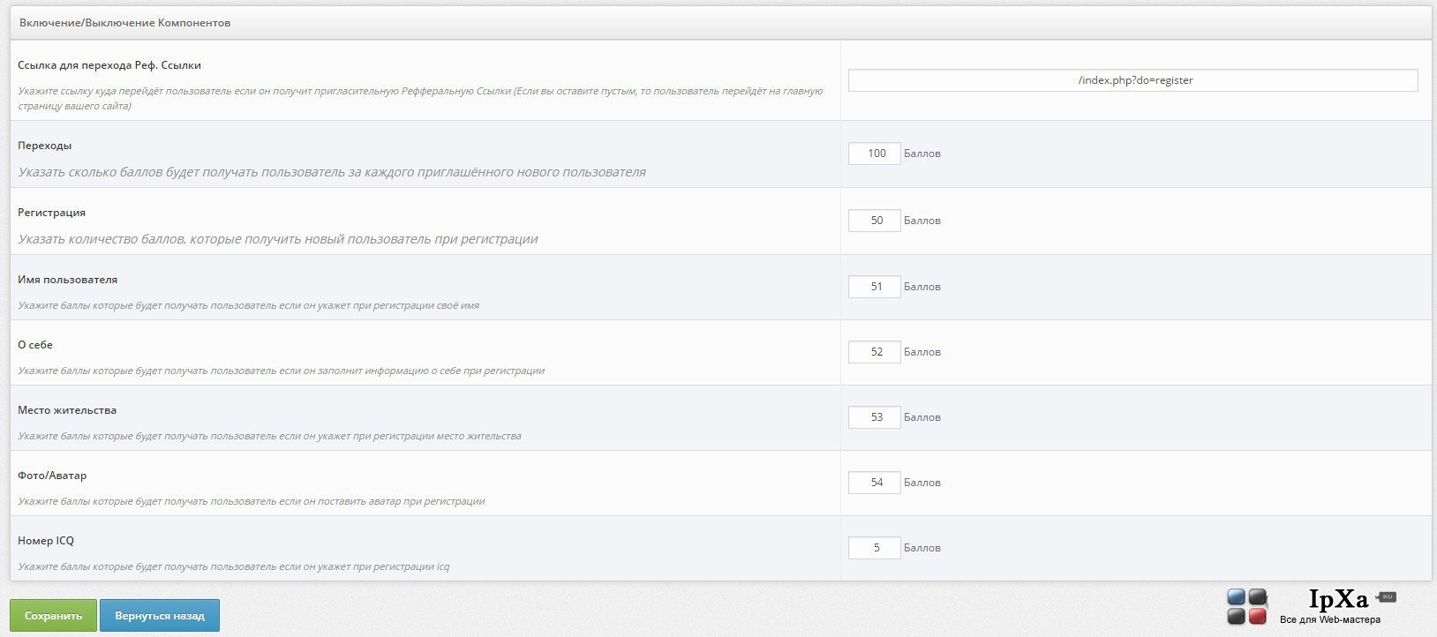Click the Номер ICQ setting label

46,541
